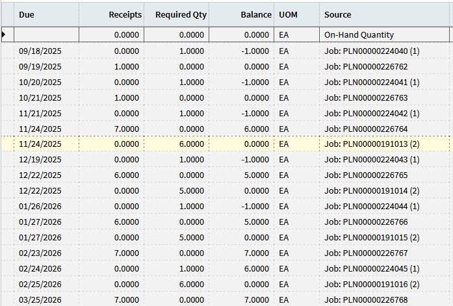This screenshot has height=306, width=453.
Task: Sort by the Due column header
Action: pyautogui.click(x=46, y=15)
